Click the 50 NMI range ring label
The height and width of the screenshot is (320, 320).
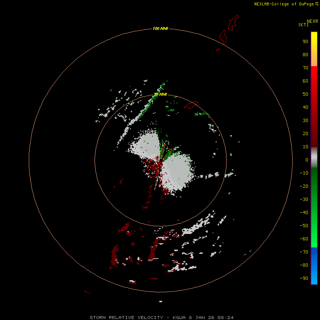(x=160, y=94)
